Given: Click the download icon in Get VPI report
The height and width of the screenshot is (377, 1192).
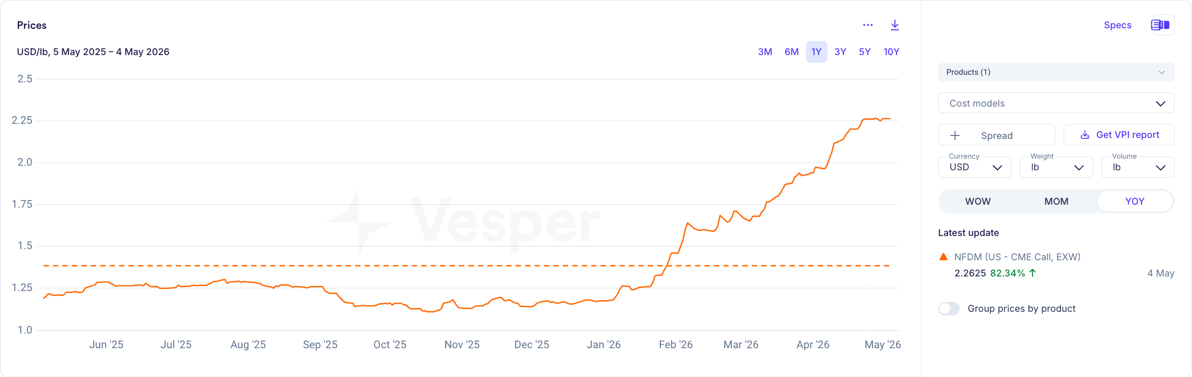Looking at the screenshot, I should (x=1085, y=135).
